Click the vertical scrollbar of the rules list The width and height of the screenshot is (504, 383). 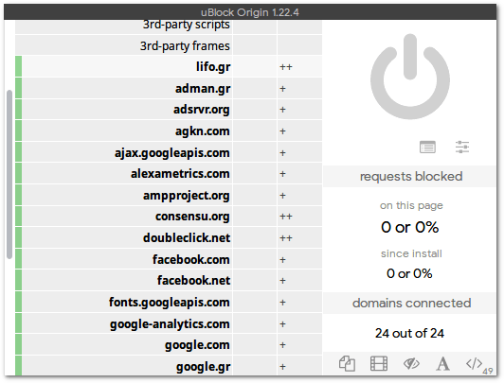pos(9,174)
